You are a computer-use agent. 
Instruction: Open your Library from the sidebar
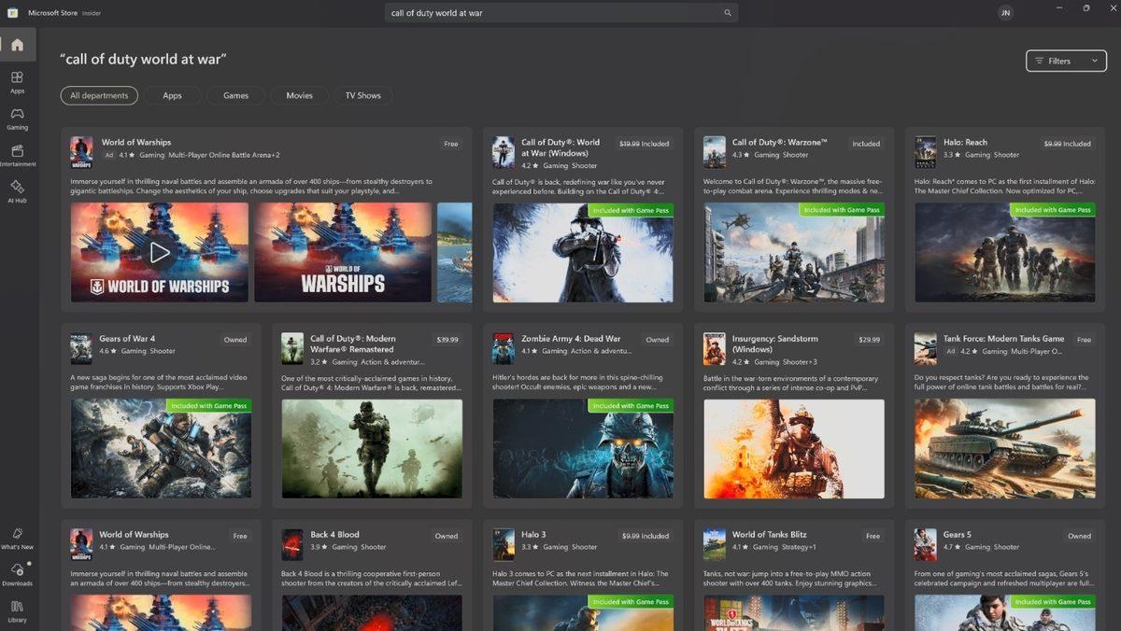tap(17, 610)
